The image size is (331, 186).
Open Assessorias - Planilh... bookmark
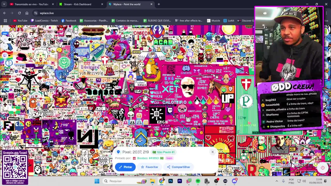click(x=94, y=21)
